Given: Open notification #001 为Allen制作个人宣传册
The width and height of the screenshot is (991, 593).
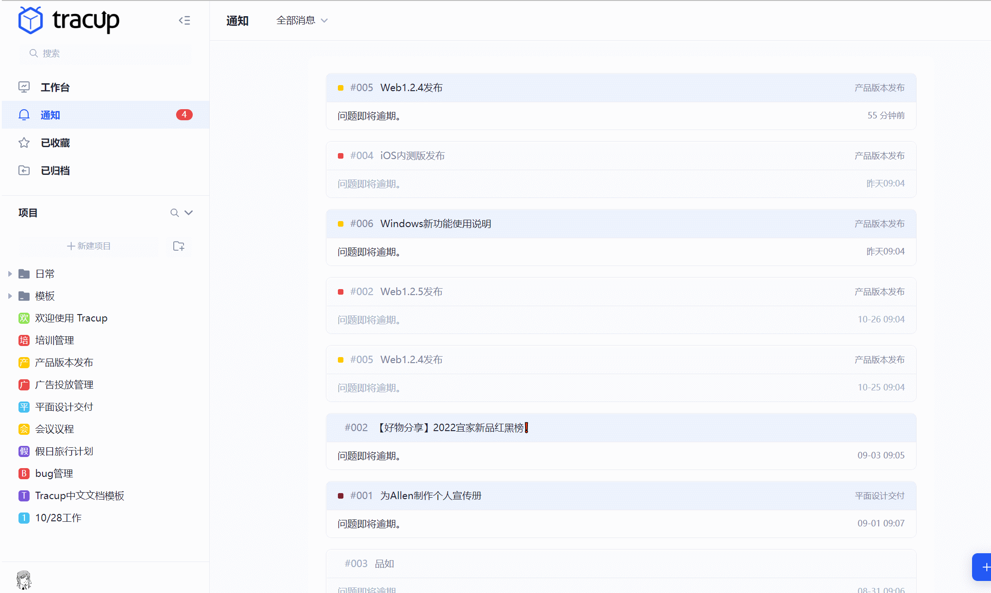Looking at the screenshot, I should coord(430,496).
